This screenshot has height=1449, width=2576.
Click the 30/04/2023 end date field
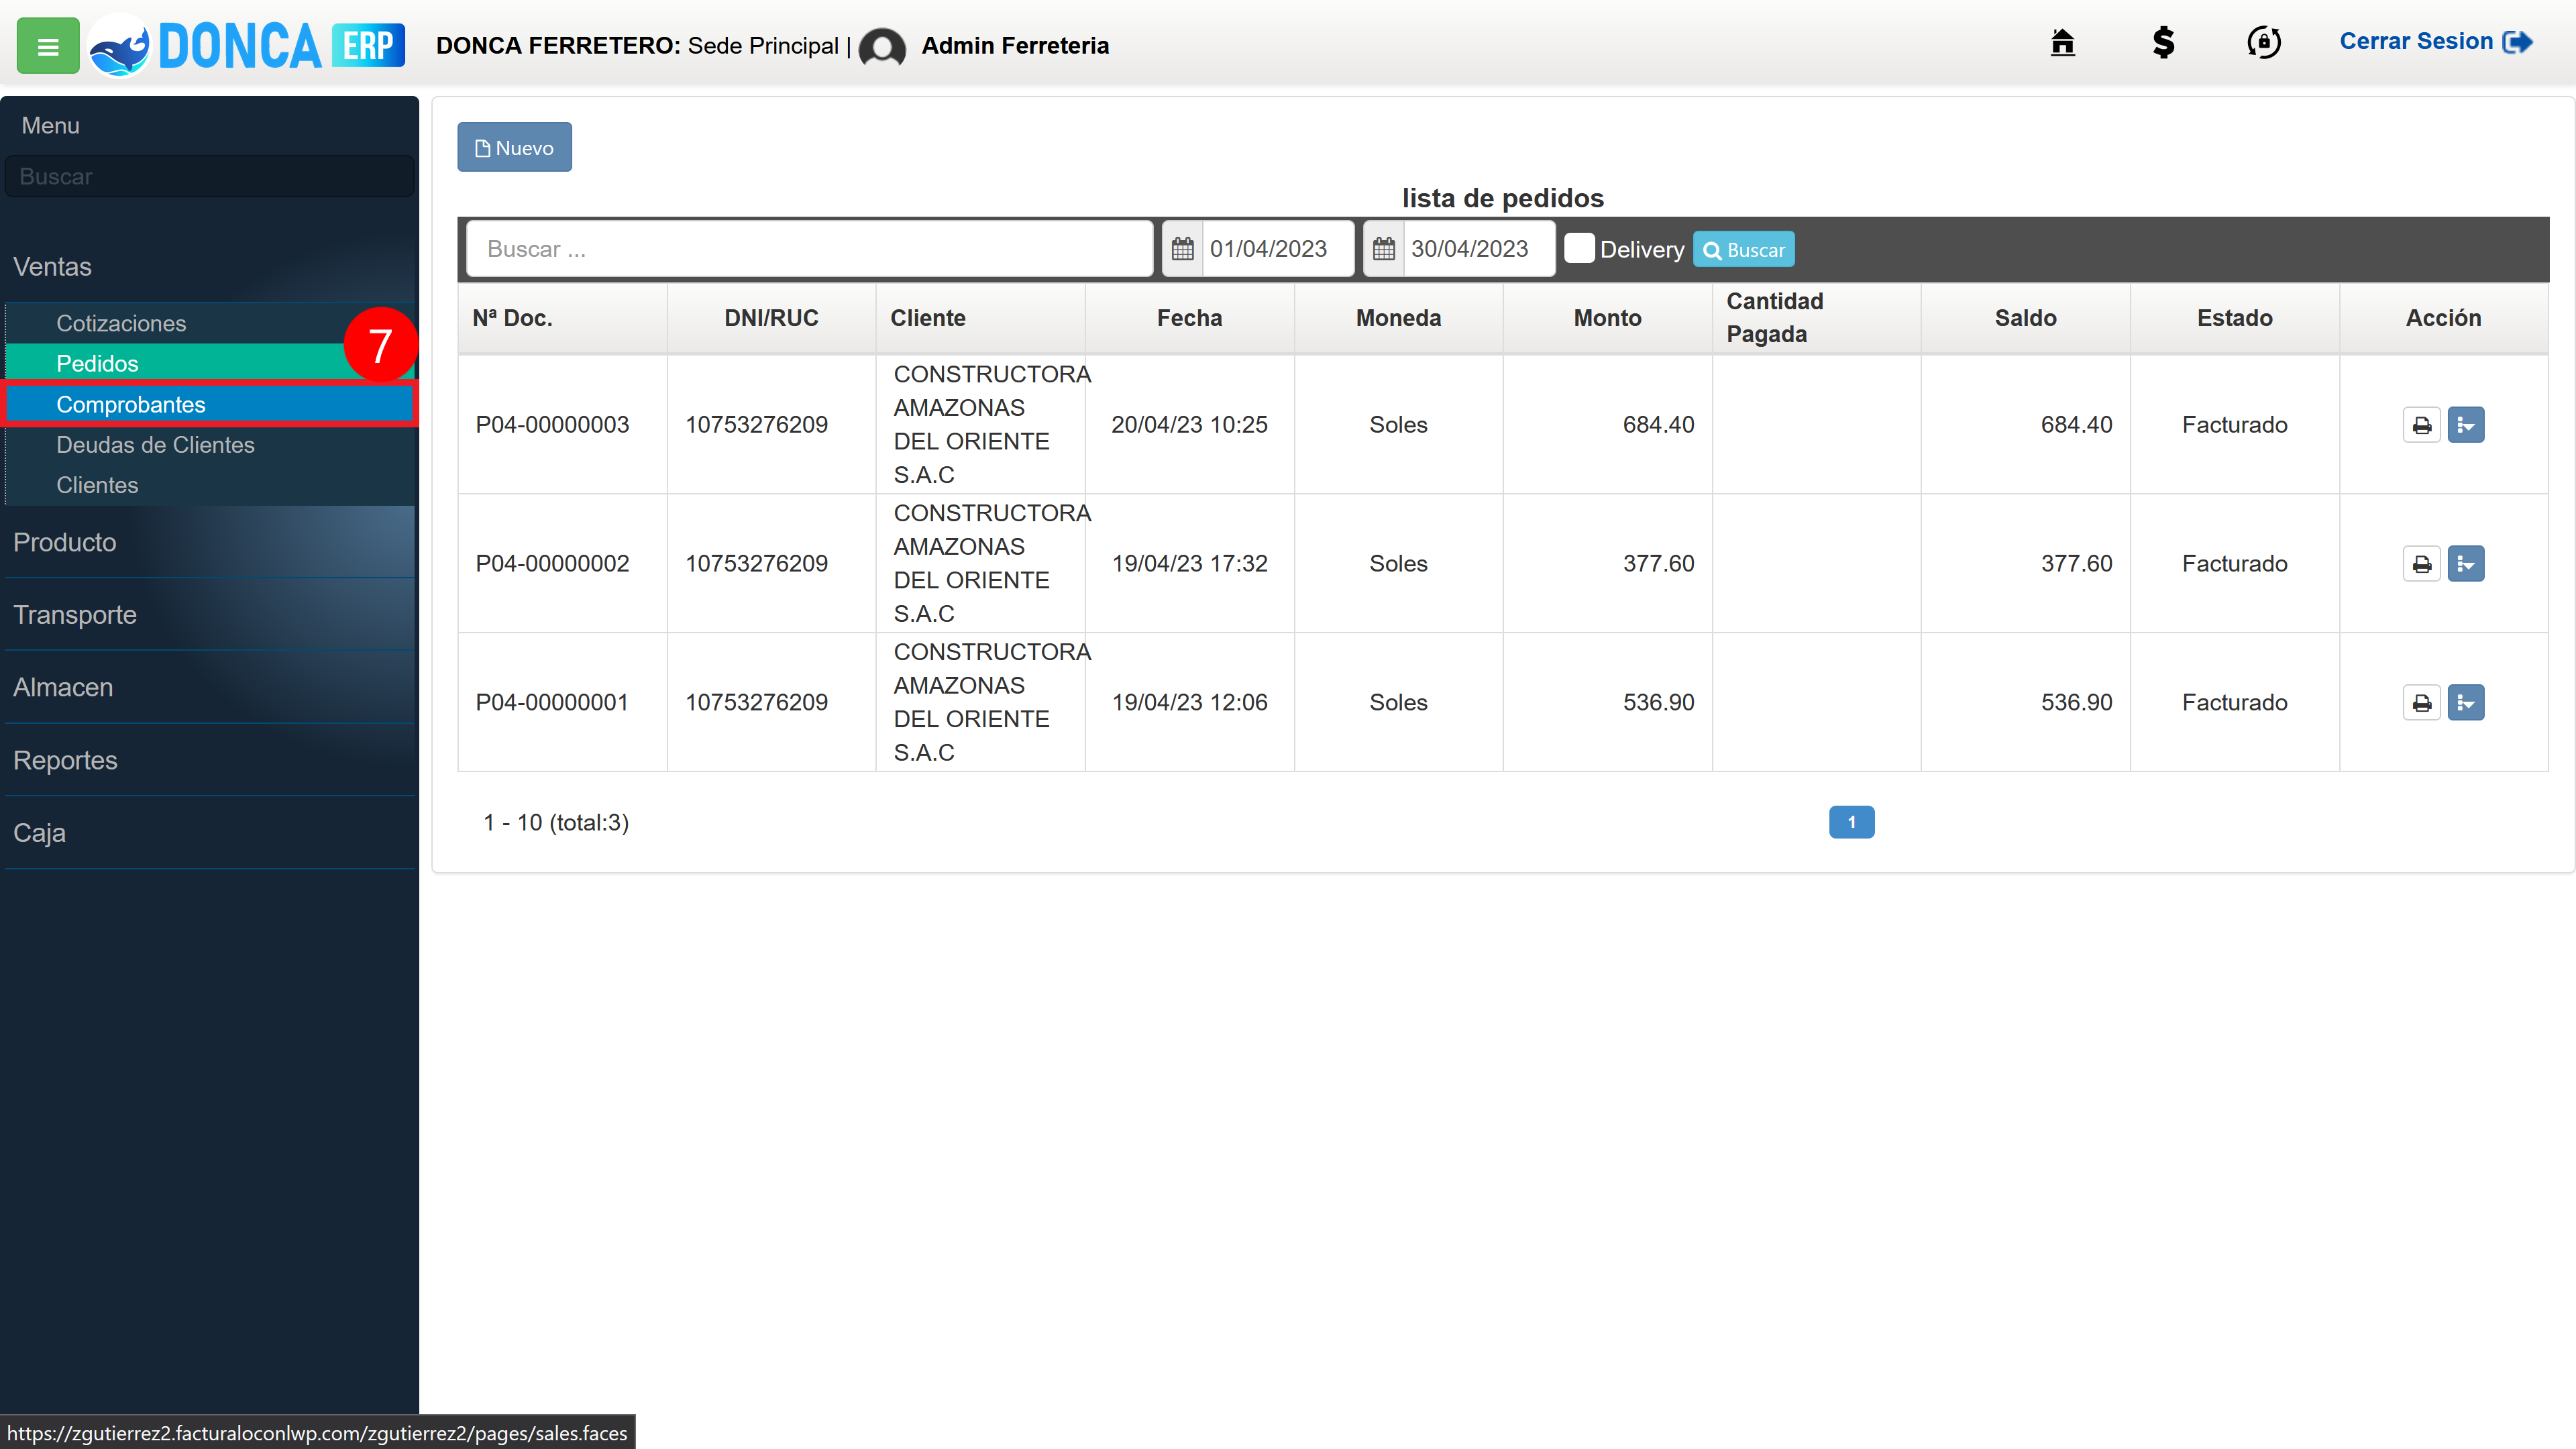[1479, 249]
